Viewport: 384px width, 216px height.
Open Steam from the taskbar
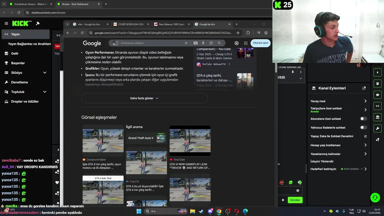click(201, 211)
